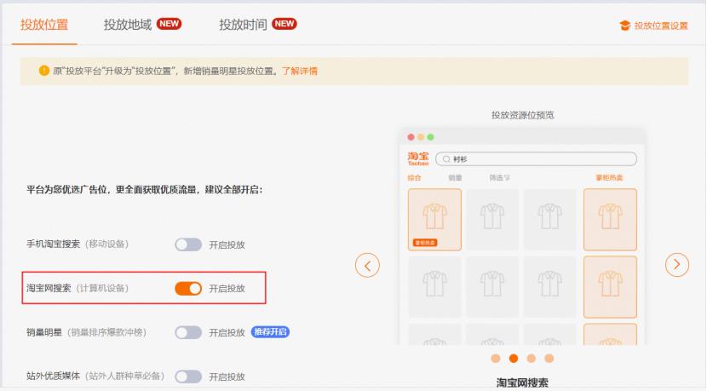The image size is (707, 391).
Task: Click the 手机淘宝搜索 label text
Action: tap(53, 244)
